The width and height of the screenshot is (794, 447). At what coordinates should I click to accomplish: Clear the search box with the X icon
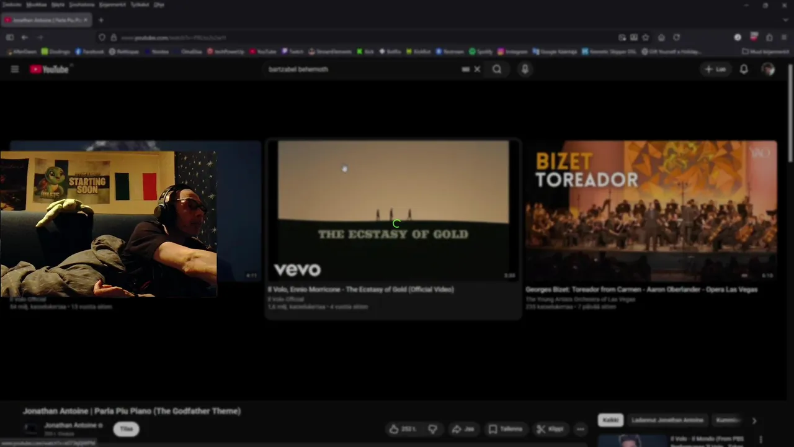pyautogui.click(x=477, y=70)
